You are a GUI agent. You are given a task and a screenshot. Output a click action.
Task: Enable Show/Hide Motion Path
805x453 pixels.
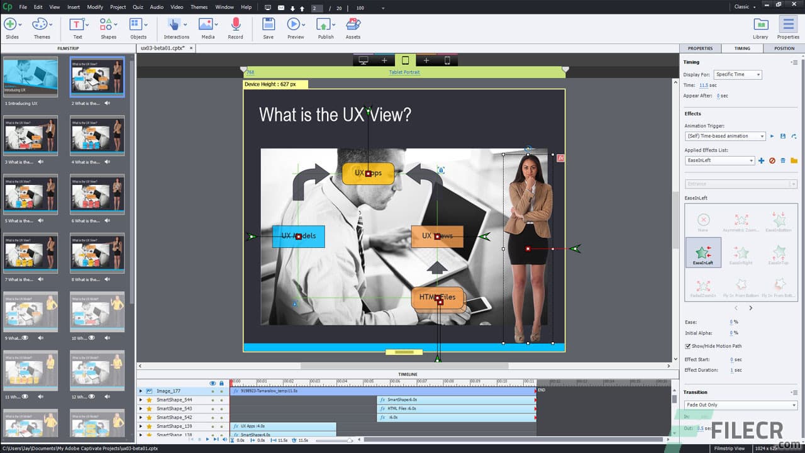click(x=688, y=345)
